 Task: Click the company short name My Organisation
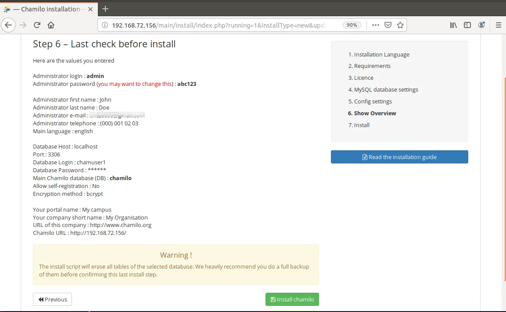click(x=127, y=217)
